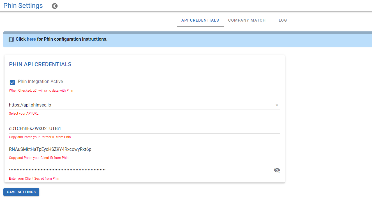Click 'Enter your Client Secret from Phin' hint
Screen dimensions: 372x201
(34, 179)
